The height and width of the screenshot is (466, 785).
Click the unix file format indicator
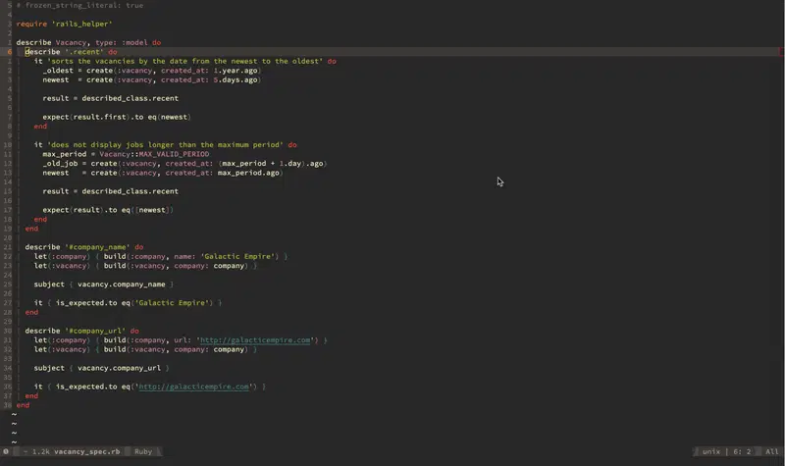pos(710,451)
